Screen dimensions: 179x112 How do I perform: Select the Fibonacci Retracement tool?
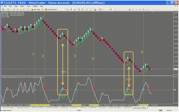[133, 9]
